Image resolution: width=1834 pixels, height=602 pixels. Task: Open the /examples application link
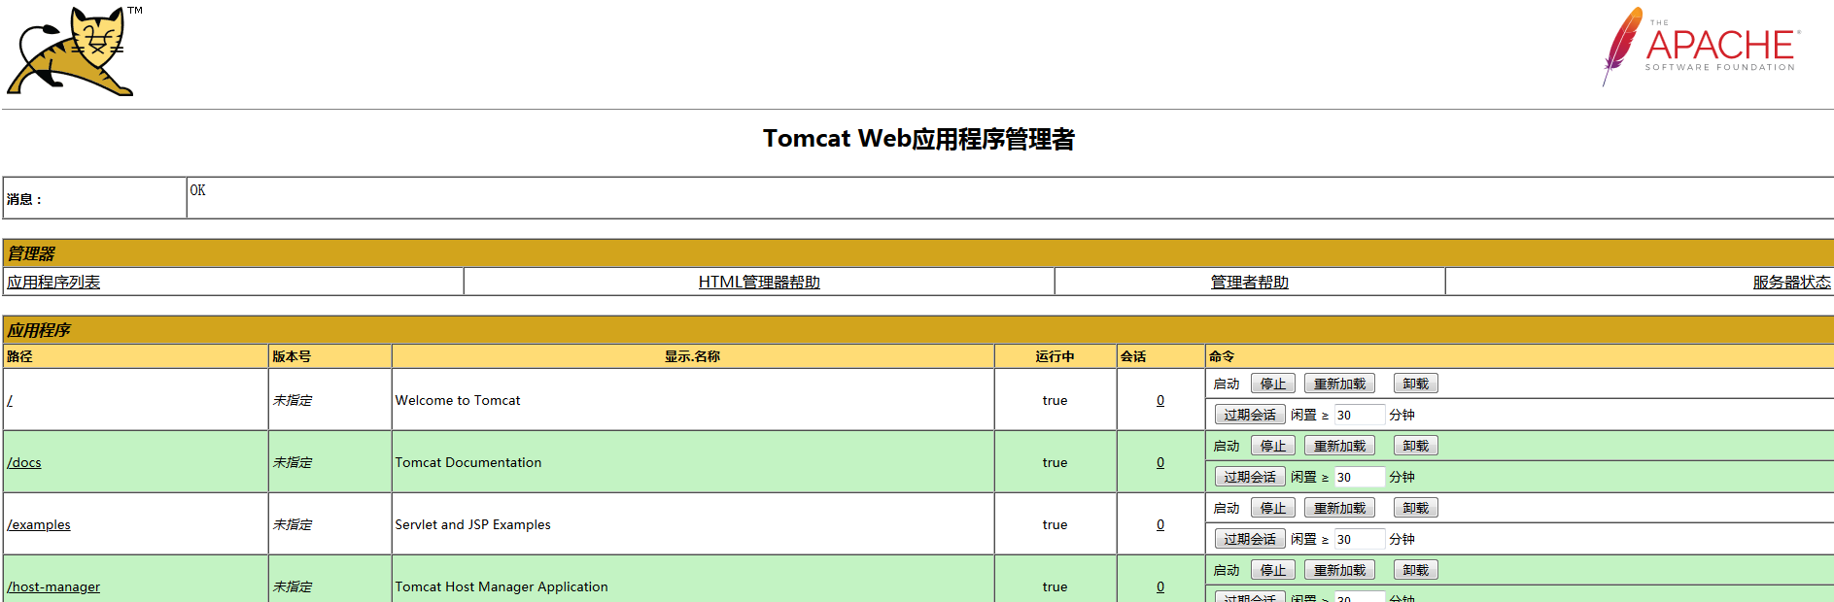[x=39, y=524]
